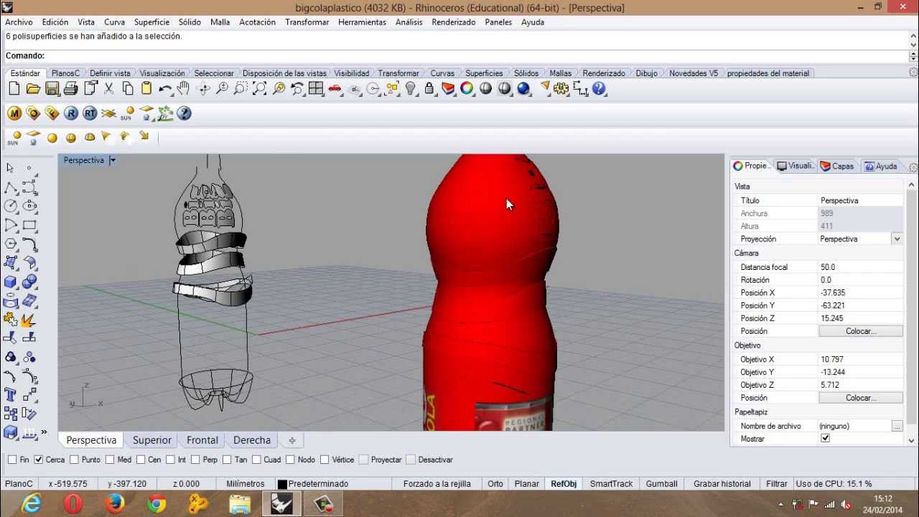Open a file with folder icon

click(33, 89)
